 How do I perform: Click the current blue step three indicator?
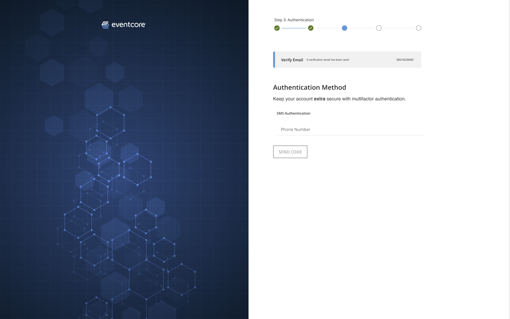pyautogui.click(x=345, y=28)
